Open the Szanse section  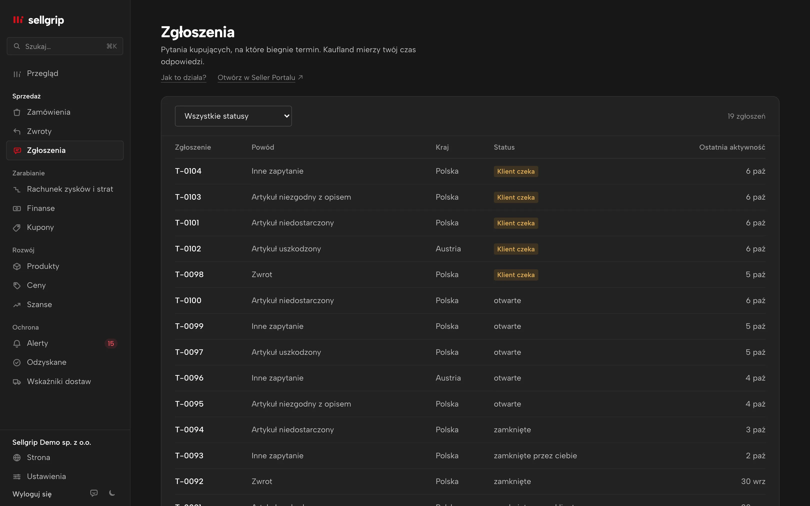click(x=65, y=305)
